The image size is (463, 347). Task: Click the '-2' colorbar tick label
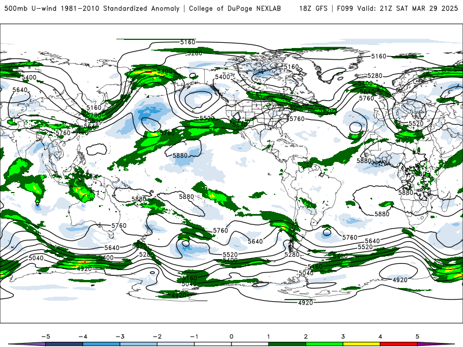click(x=157, y=337)
